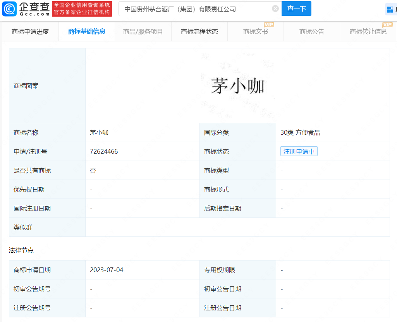The width and height of the screenshot is (397, 322).
Task: Click the 茅小咖 trademark image
Action: pos(237,86)
